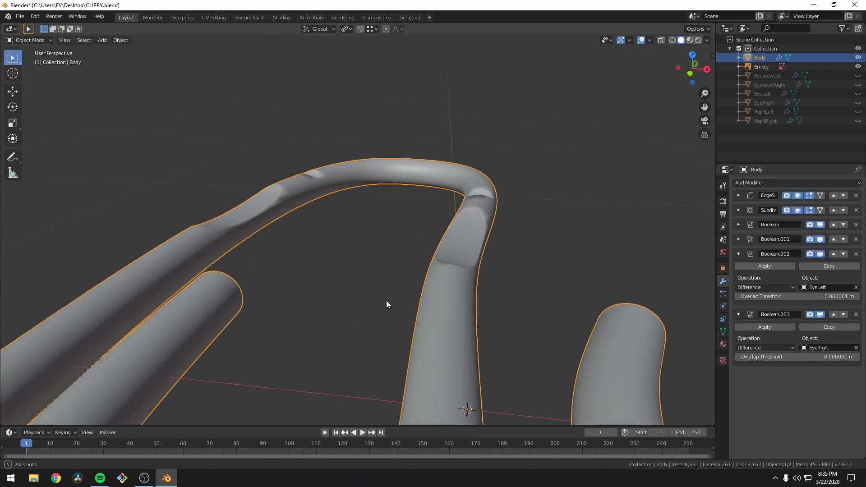Activate the Measure tool
This screenshot has height=487, width=866.
click(x=12, y=172)
